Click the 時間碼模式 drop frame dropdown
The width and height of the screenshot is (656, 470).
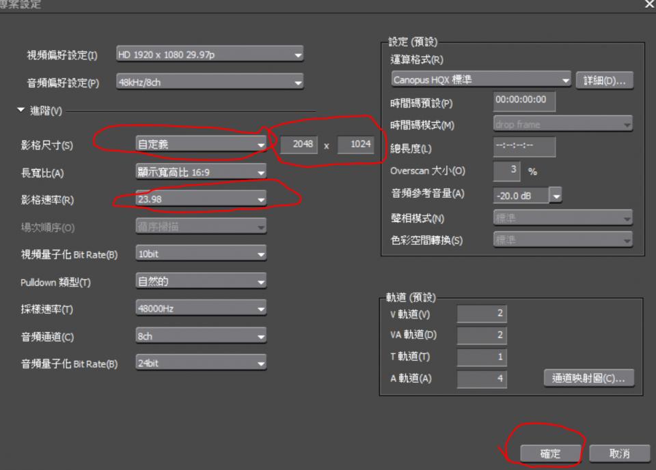(562, 124)
